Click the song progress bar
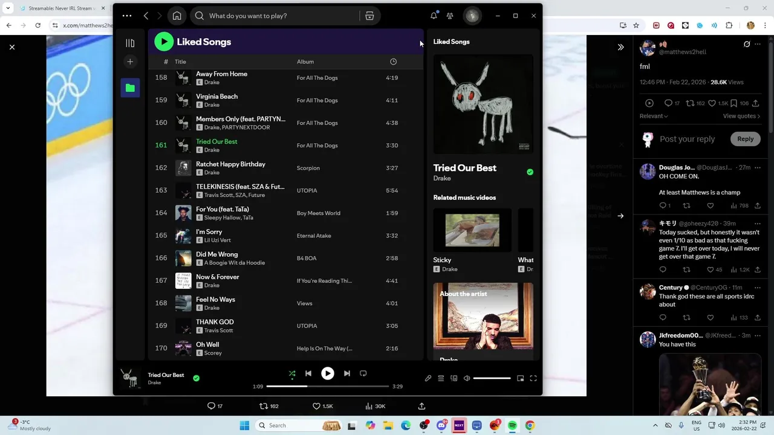774x435 pixels. tap(328, 386)
